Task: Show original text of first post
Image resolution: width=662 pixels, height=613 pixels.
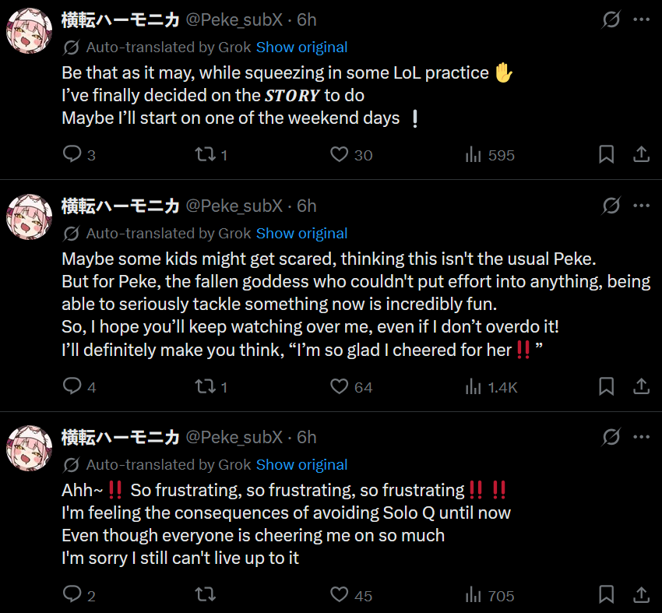Action: (x=301, y=48)
